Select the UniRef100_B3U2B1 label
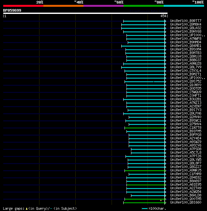Viewport: 207px width, 211px height. tap(186, 99)
